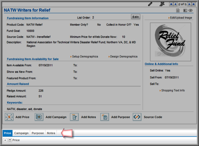Click the Fundraising Item Availability for Sale heading
199x146 pixels.
[33, 59]
